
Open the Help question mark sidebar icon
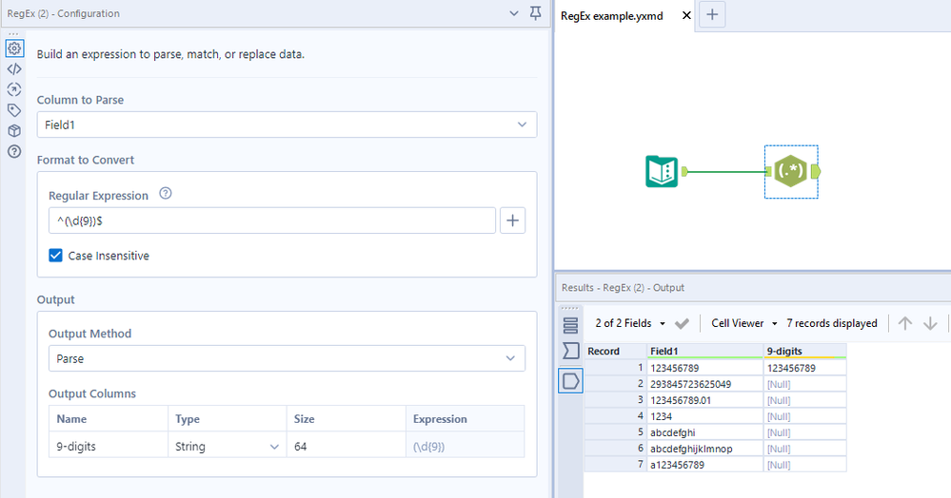[14, 151]
